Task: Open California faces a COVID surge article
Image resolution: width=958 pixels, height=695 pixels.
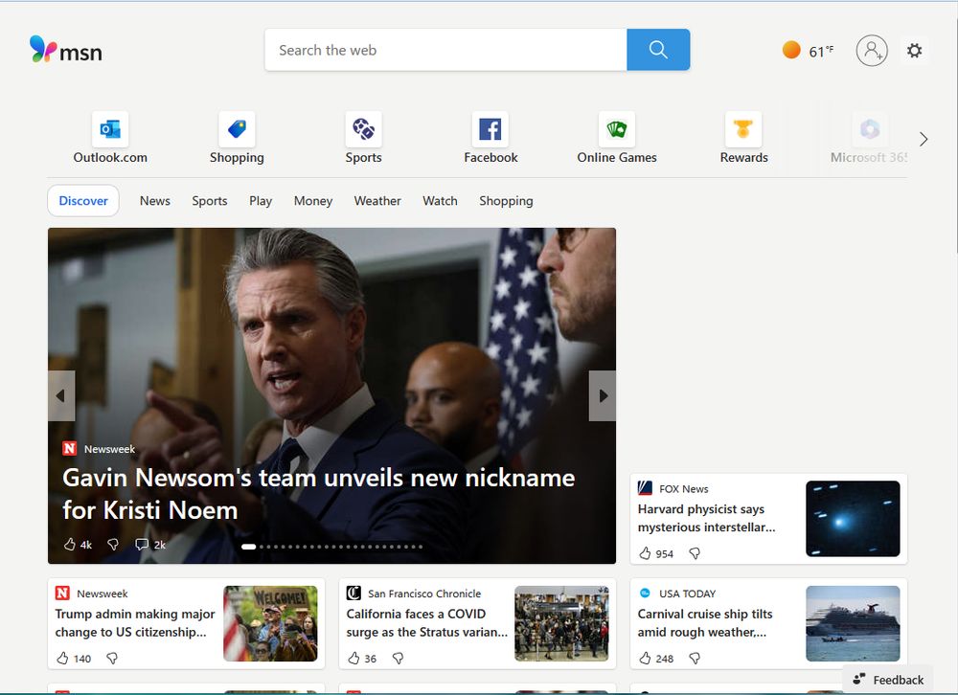Action: pyautogui.click(x=426, y=623)
